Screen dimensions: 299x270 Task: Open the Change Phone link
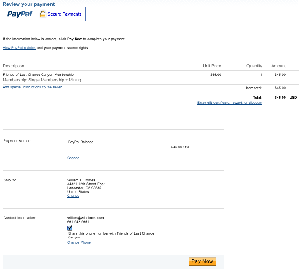(x=79, y=242)
